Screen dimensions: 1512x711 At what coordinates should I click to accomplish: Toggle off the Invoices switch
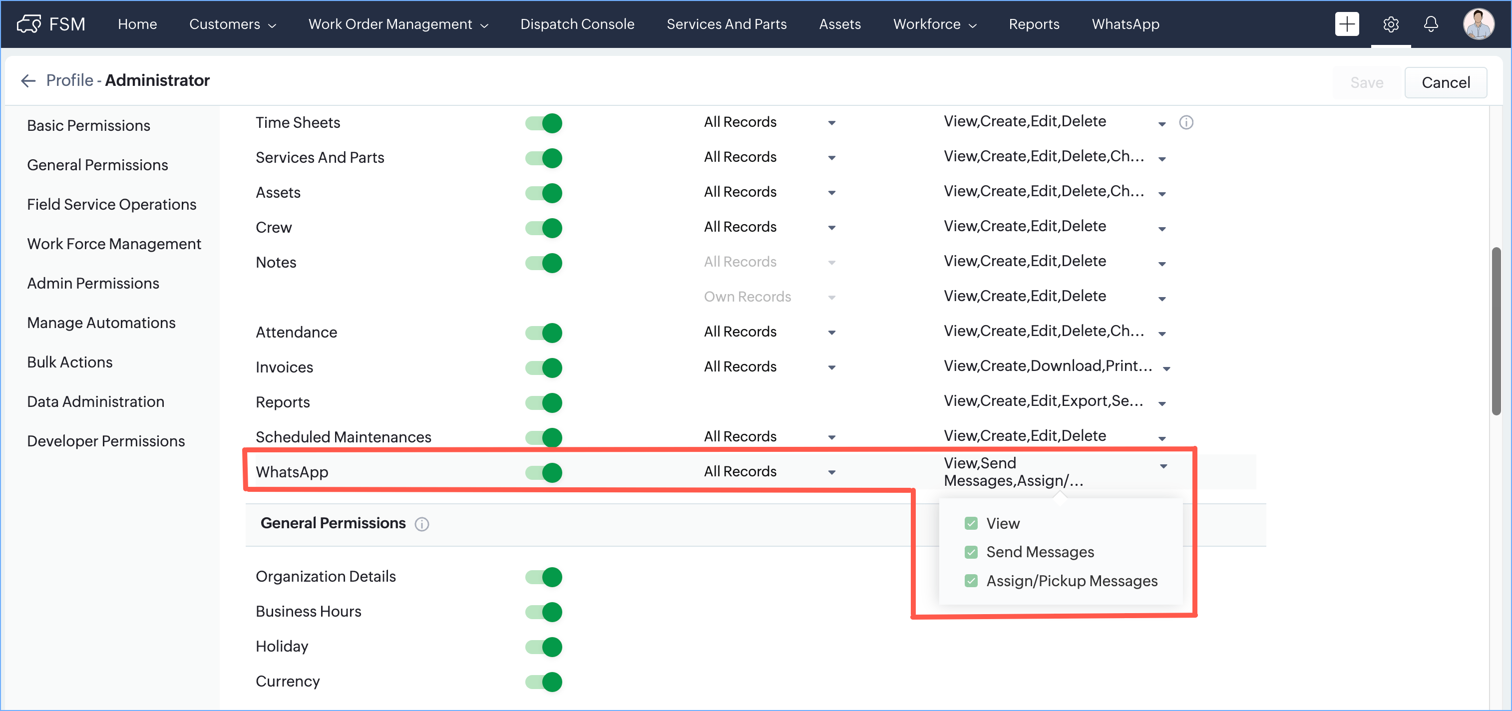(544, 367)
